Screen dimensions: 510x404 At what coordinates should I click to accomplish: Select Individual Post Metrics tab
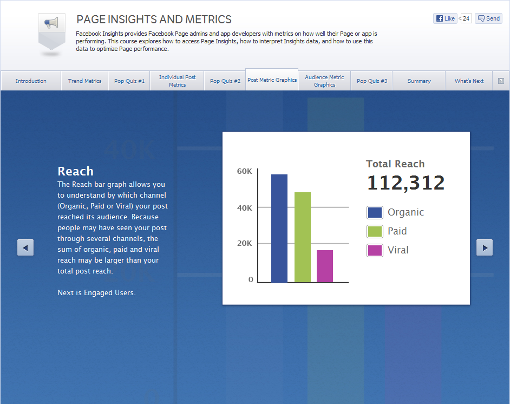tap(177, 81)
